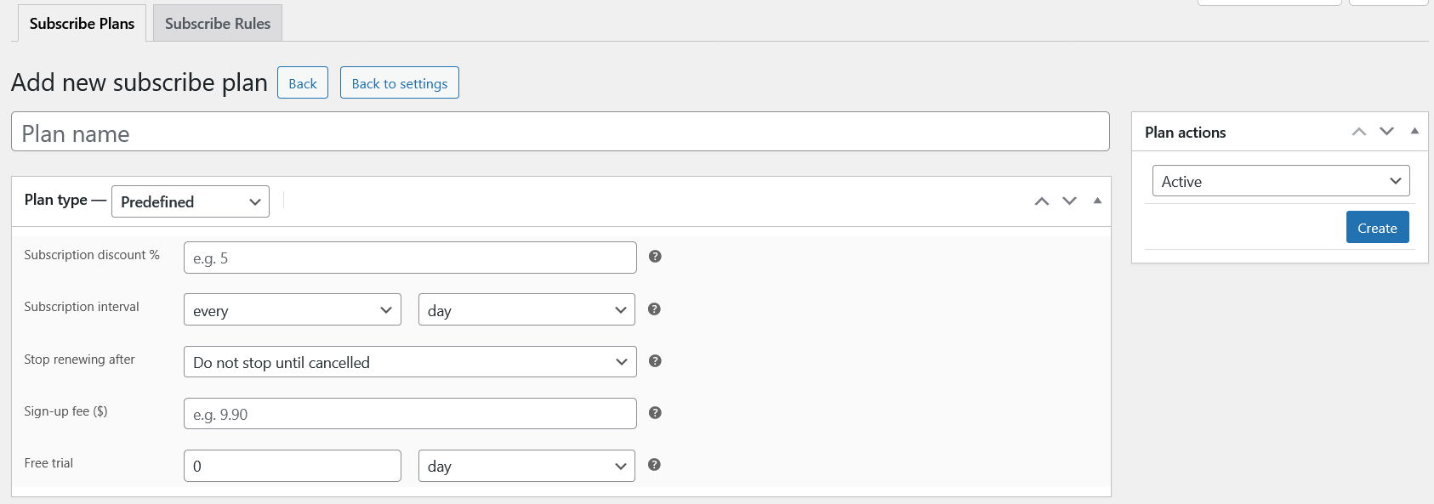Open the Plan type Predefined dropdown
Image resolution: width=1434 pixels, height=504 pixels.
[191, 201]
